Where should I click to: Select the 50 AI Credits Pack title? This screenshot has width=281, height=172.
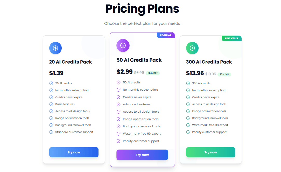pyautogui.click(x=139, y=60)
